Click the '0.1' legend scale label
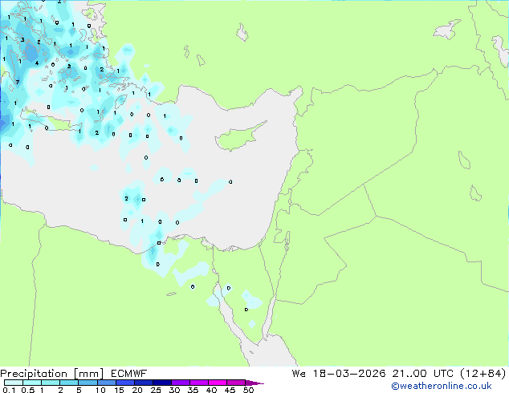The width and height of the screenshot is (509, 393). (x=9, y=390)
